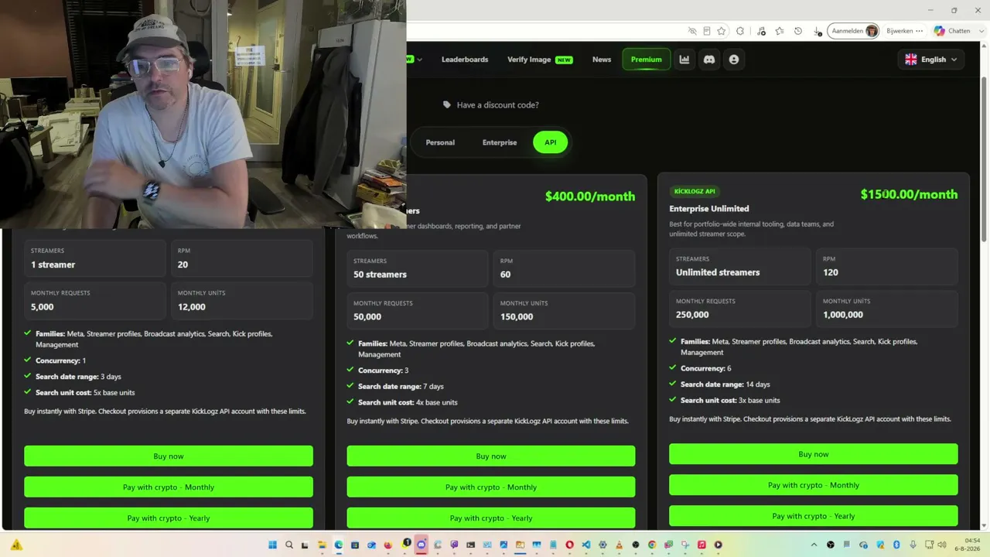Buy now for the 1 streamer plan
The width and height of the screenshot is (990, 557).
pyautogui.click(x=169, y=456)
